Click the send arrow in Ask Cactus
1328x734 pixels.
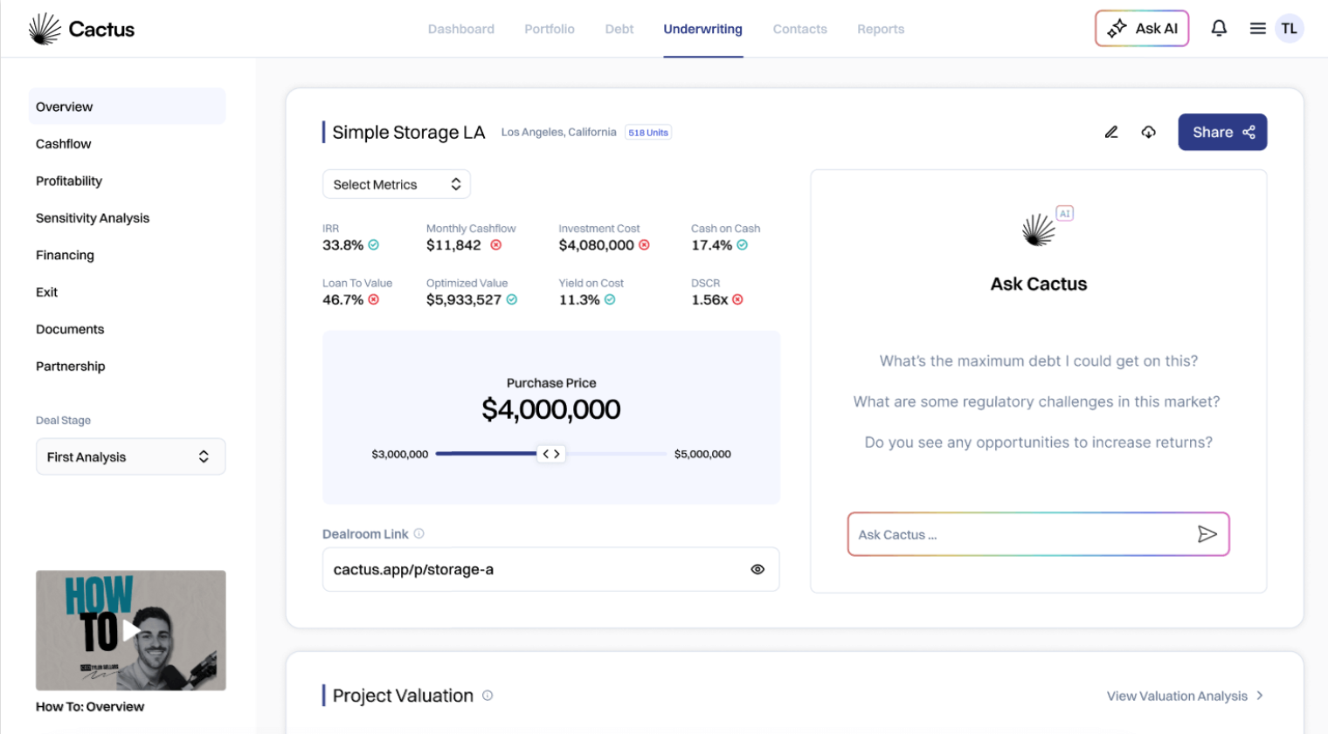pyautogui.click(x=1207, y=534)
